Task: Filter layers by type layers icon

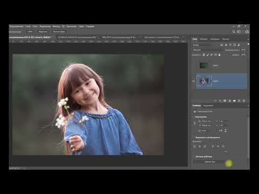Action: tap(230, 45)
